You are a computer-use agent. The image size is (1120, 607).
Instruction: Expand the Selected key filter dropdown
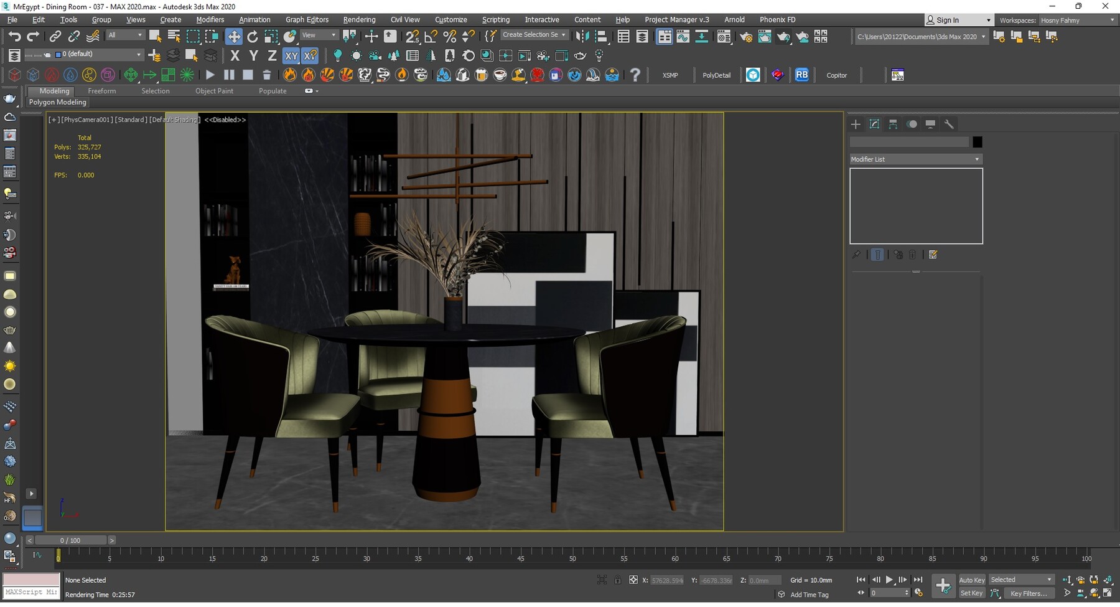point(1049,580)
